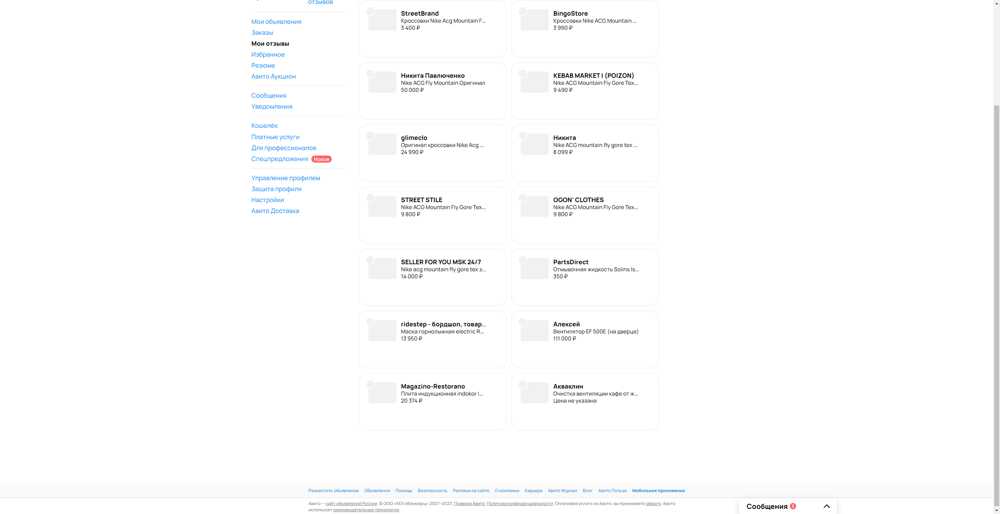This screenshot has width=1000, height=514.
Task: Go to Избранное section
Action: point(268,54)
